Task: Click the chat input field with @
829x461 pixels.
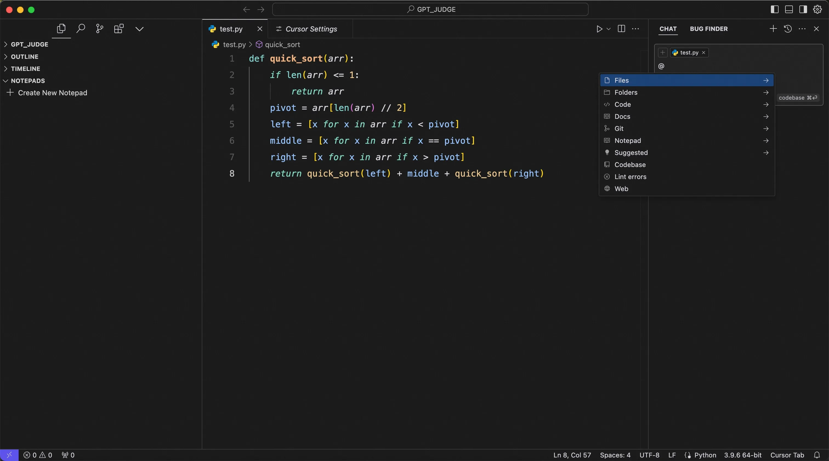Action: tap(739, 66)
